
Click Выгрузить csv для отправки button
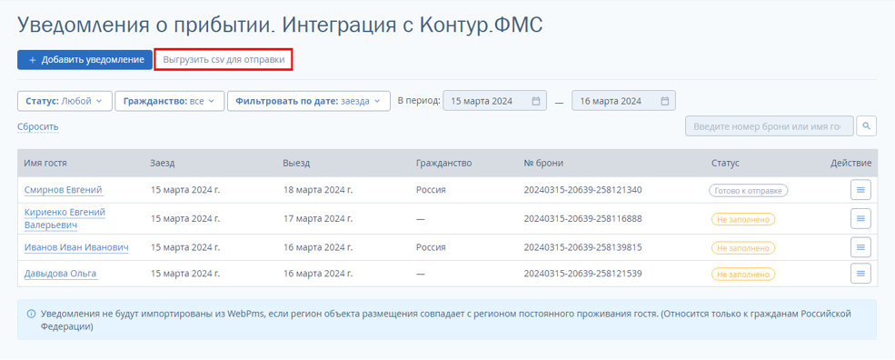[x=224, y=60]
